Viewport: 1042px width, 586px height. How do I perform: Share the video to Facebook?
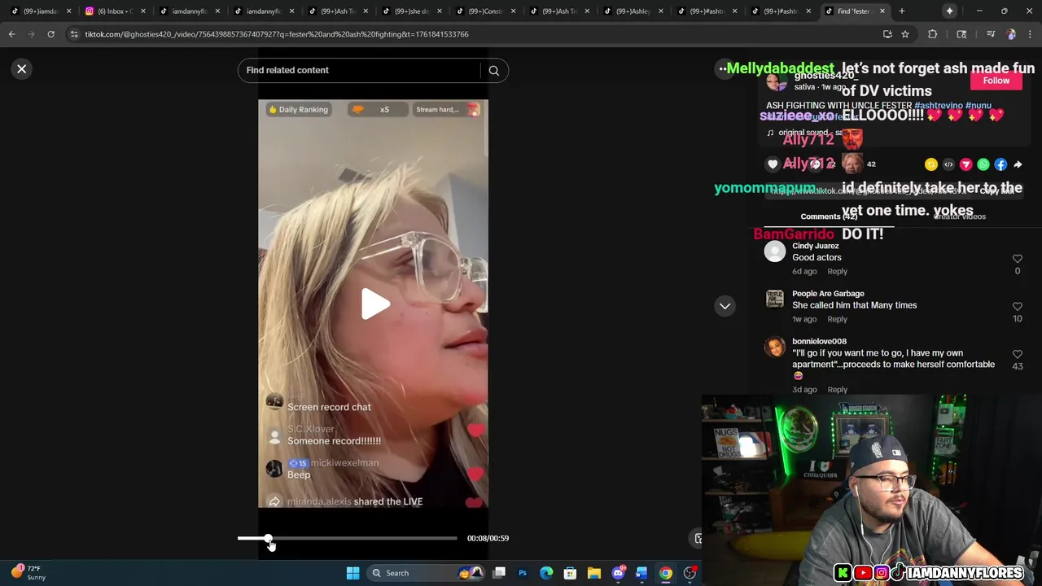click(1000, 164)
